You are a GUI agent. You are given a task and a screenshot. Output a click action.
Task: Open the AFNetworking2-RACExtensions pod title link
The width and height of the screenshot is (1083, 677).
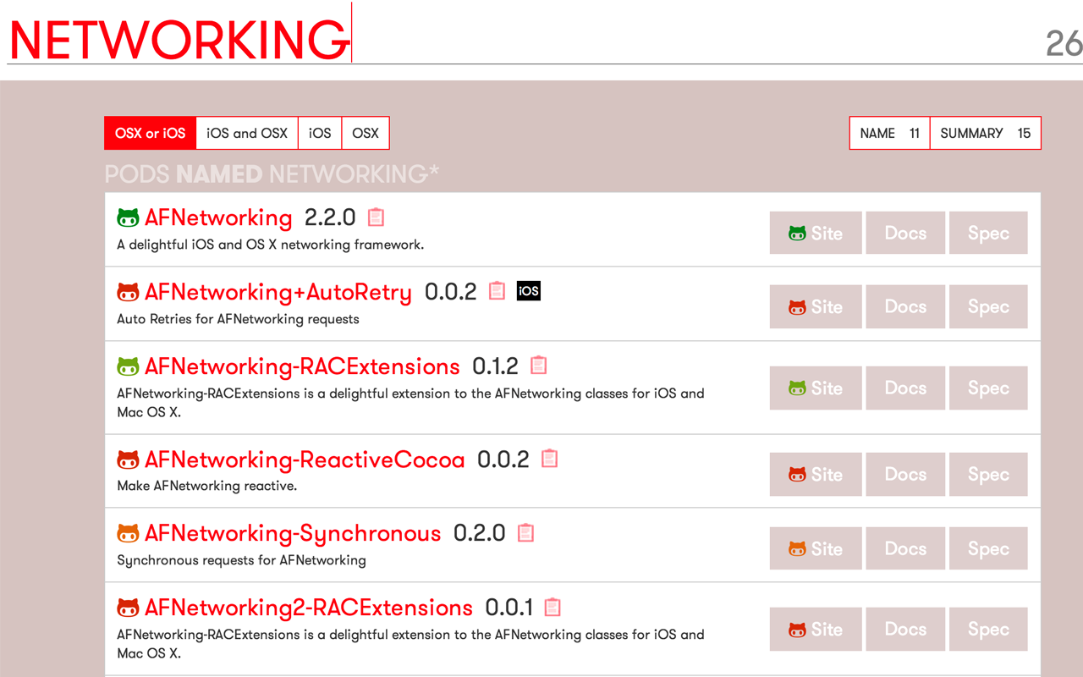(309, 608)
